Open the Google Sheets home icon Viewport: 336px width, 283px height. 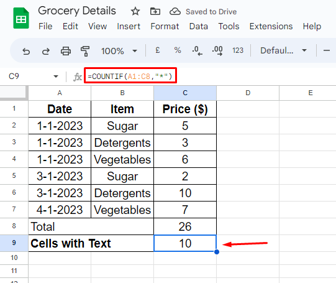(21, 18)
